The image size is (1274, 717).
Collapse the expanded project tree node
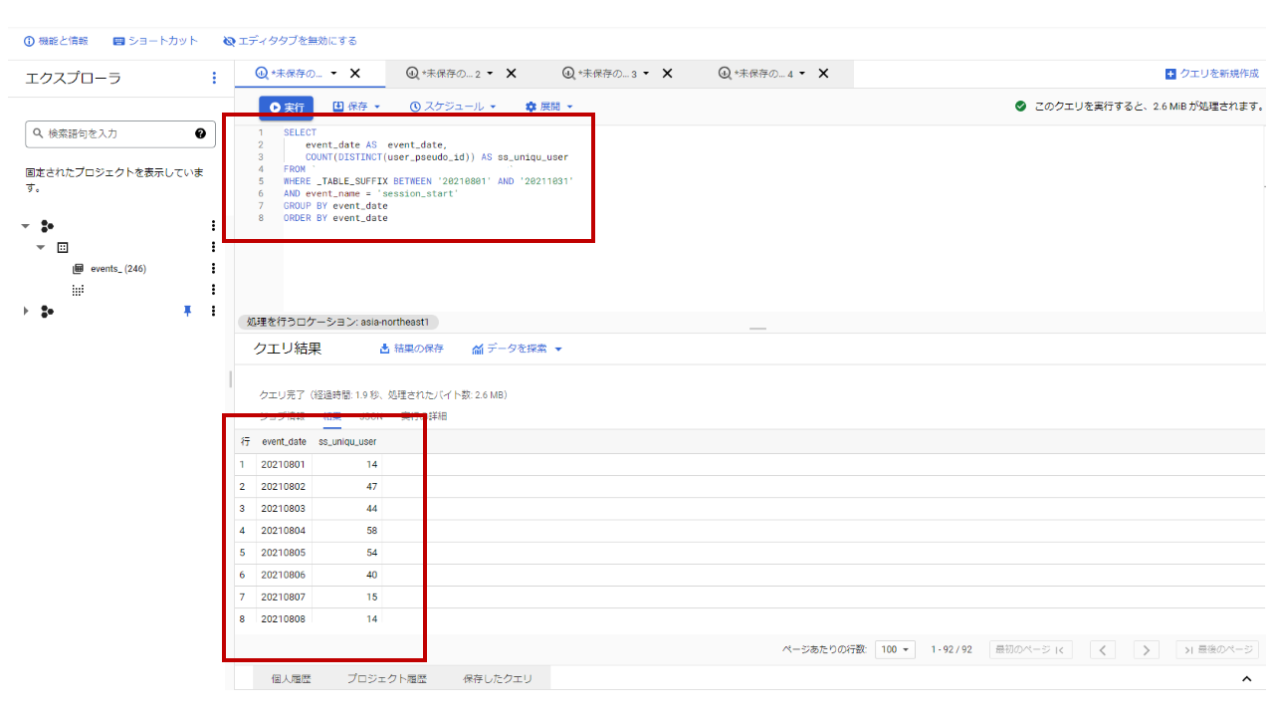pyautogui.click(x=25, y=225)
